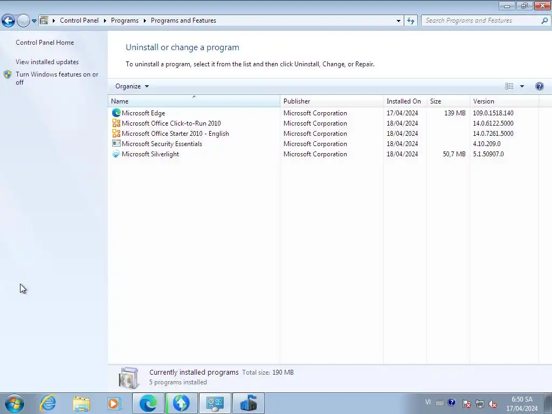Go to Control Panel Home
Viewport: 552px width, 414px height.
pyautogui.click(x=45, y=42)
